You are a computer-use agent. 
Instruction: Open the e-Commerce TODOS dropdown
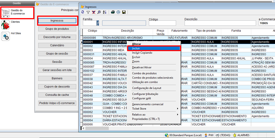[266, 23]
